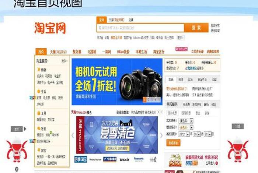Image resolution: width=258 pixels, height=173 pixels.
Task: Click the round X close icon at bottom-left
Action: click(x=17, y=169)
